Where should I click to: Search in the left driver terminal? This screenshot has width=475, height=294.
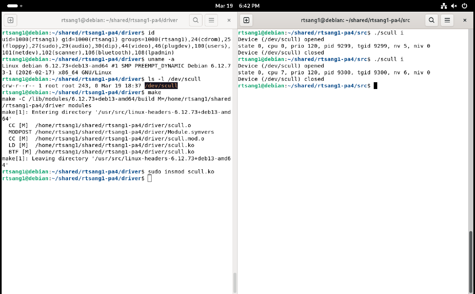(x=196, y=20)
